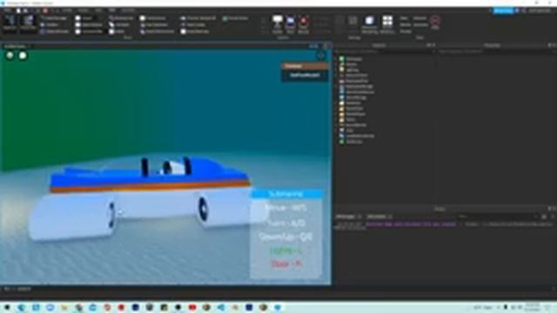557x313 pixels.
Task: Toggle the Object Browser window
Action: (55, 31)
